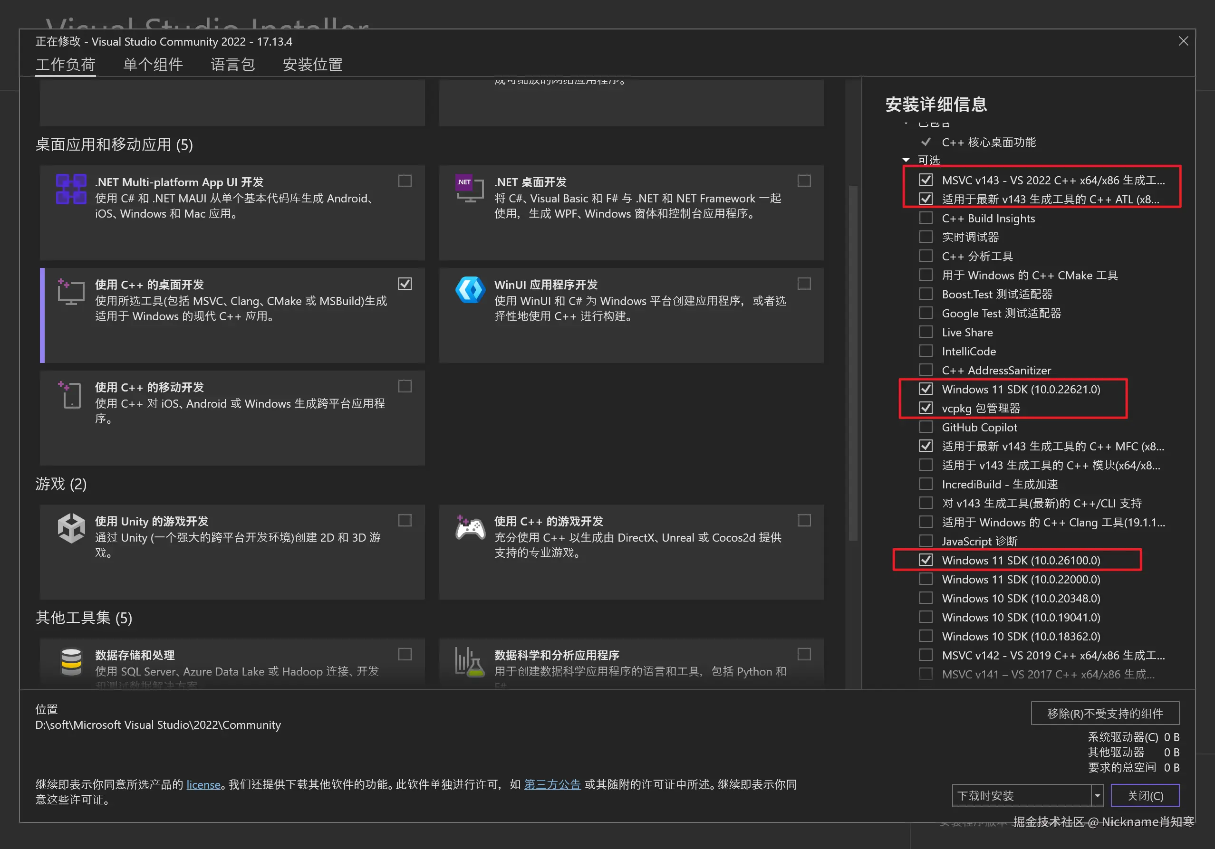
Task: Enable the IncrediBuild - 生成加速 component
Action: tap(926, 484)
